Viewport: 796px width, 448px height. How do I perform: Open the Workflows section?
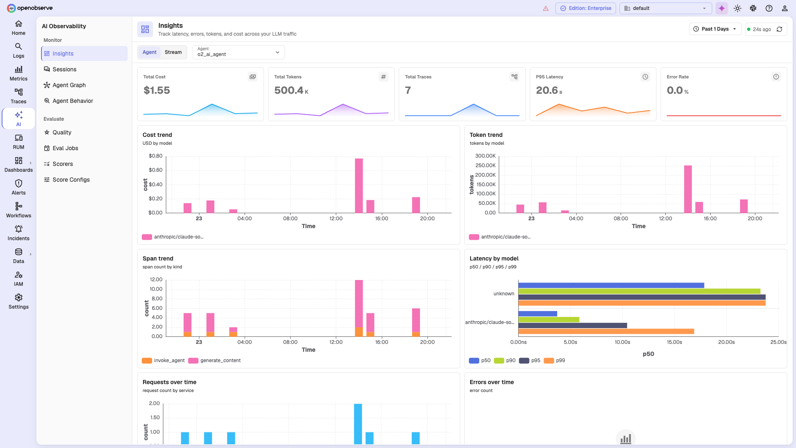click(18, 210)
